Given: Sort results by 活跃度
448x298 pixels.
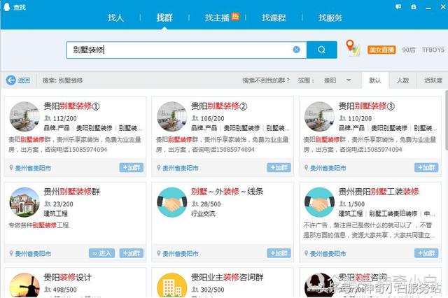Looking at the screenshot, I should click(x=433, y=80).
